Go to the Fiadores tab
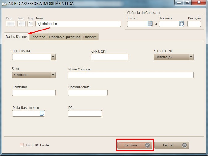The height and width of the screenshot is (156, 208). tap(90, 37)
